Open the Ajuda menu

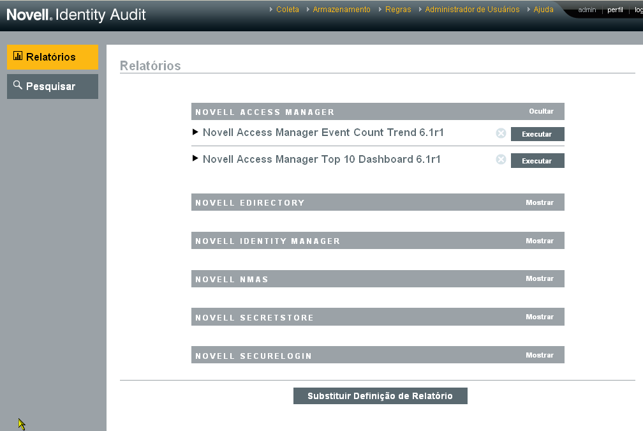coord(543,10)
